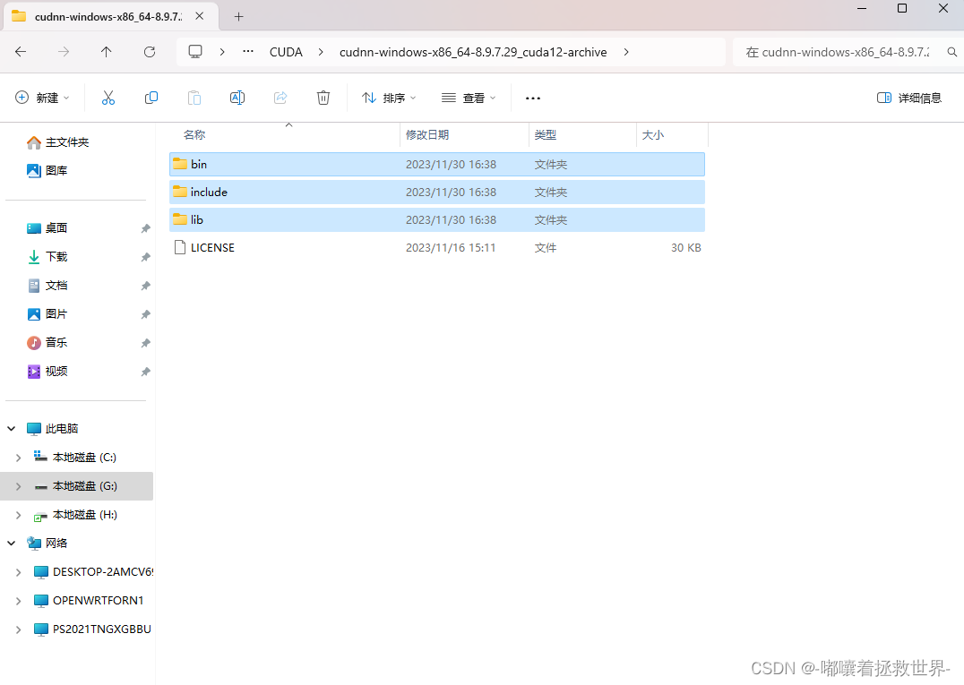Navigate to CUDA via the breadcrumb link

click(286, 52)
